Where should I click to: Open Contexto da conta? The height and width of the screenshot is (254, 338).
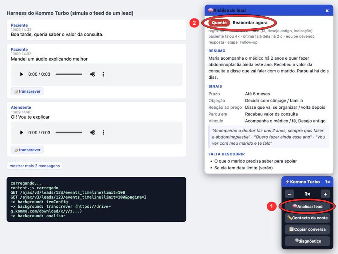tap(307, 218)
